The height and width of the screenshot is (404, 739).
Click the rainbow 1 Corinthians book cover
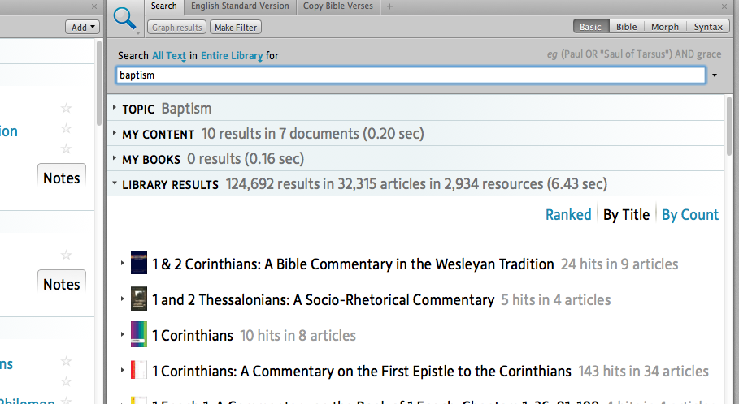(139, 335)
